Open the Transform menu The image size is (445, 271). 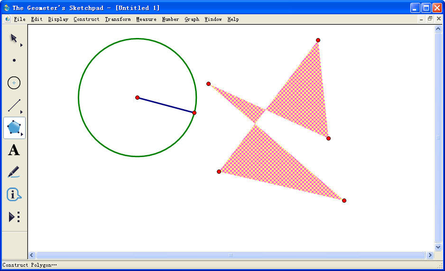click(x=118, y=19)
